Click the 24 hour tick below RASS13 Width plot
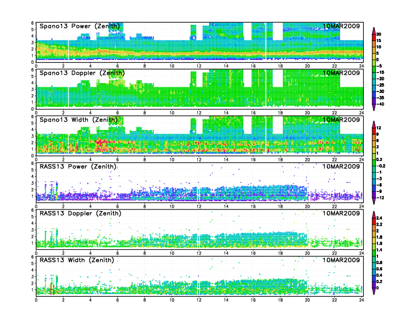Screen dimensions: 417x322 click(362, 300)
